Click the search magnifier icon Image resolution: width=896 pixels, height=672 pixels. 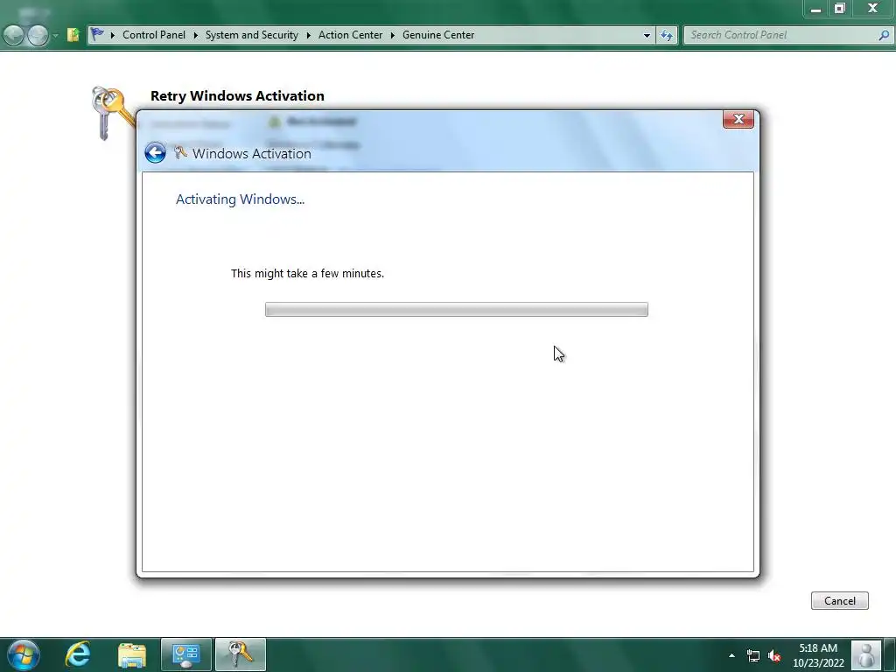(x=884, y=35)
